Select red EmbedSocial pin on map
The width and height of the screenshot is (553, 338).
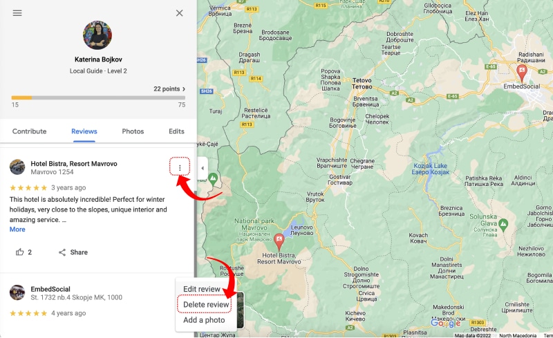(522, 73)
